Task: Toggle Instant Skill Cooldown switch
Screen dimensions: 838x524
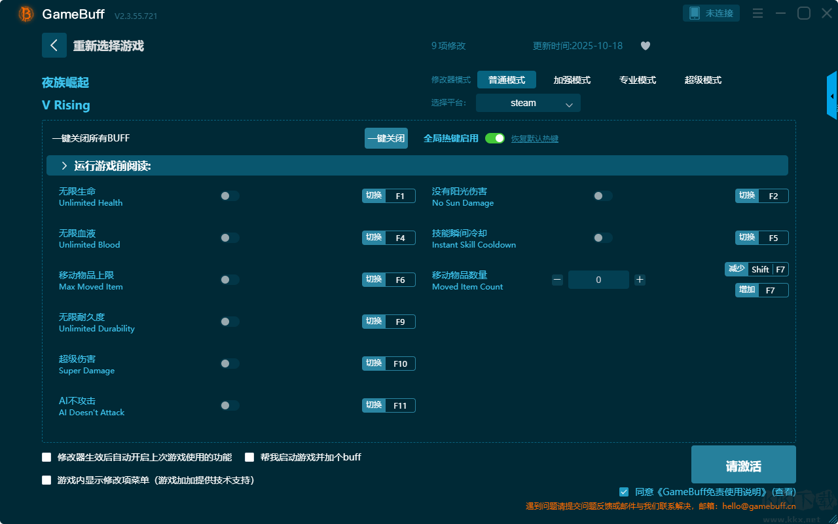Action: tap(603, 238)
